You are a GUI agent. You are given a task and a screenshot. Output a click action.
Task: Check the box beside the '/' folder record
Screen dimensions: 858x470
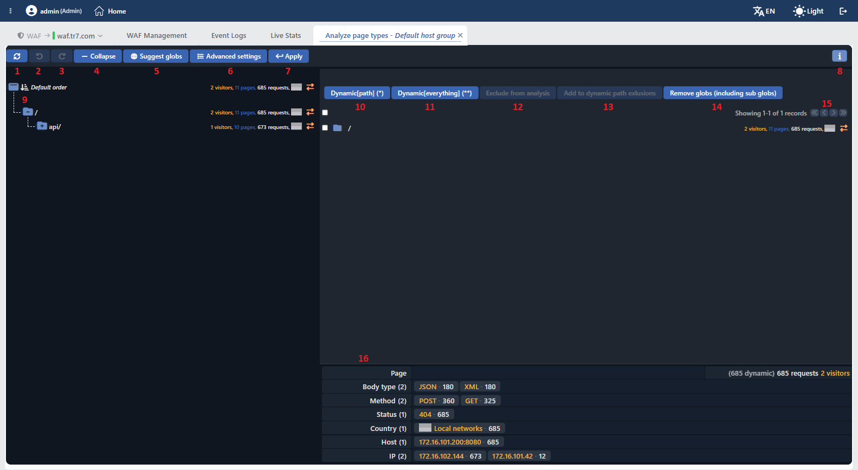[x=325, y=128]
